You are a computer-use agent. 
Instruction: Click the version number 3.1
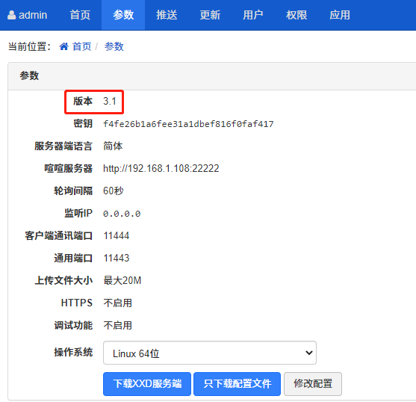(110, 101)
